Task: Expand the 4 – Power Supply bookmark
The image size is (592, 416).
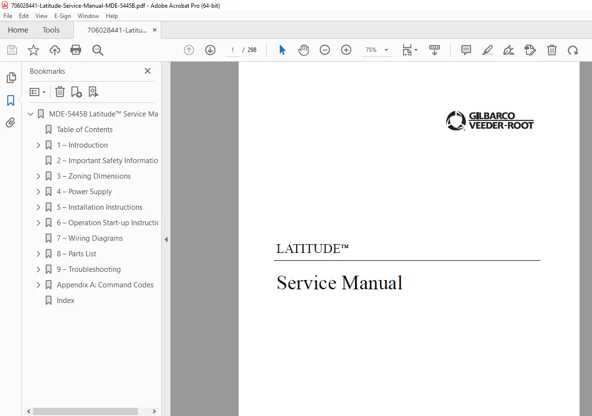Action: pyautogui.click(x=38, y=192)
